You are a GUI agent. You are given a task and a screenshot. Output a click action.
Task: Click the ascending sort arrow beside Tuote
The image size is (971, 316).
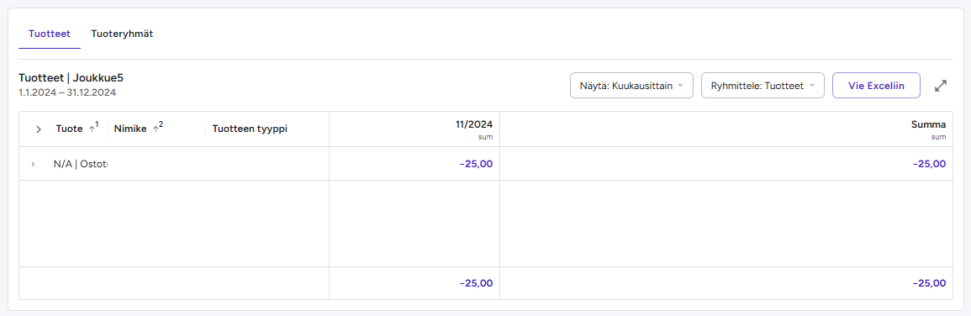point(92,129)
